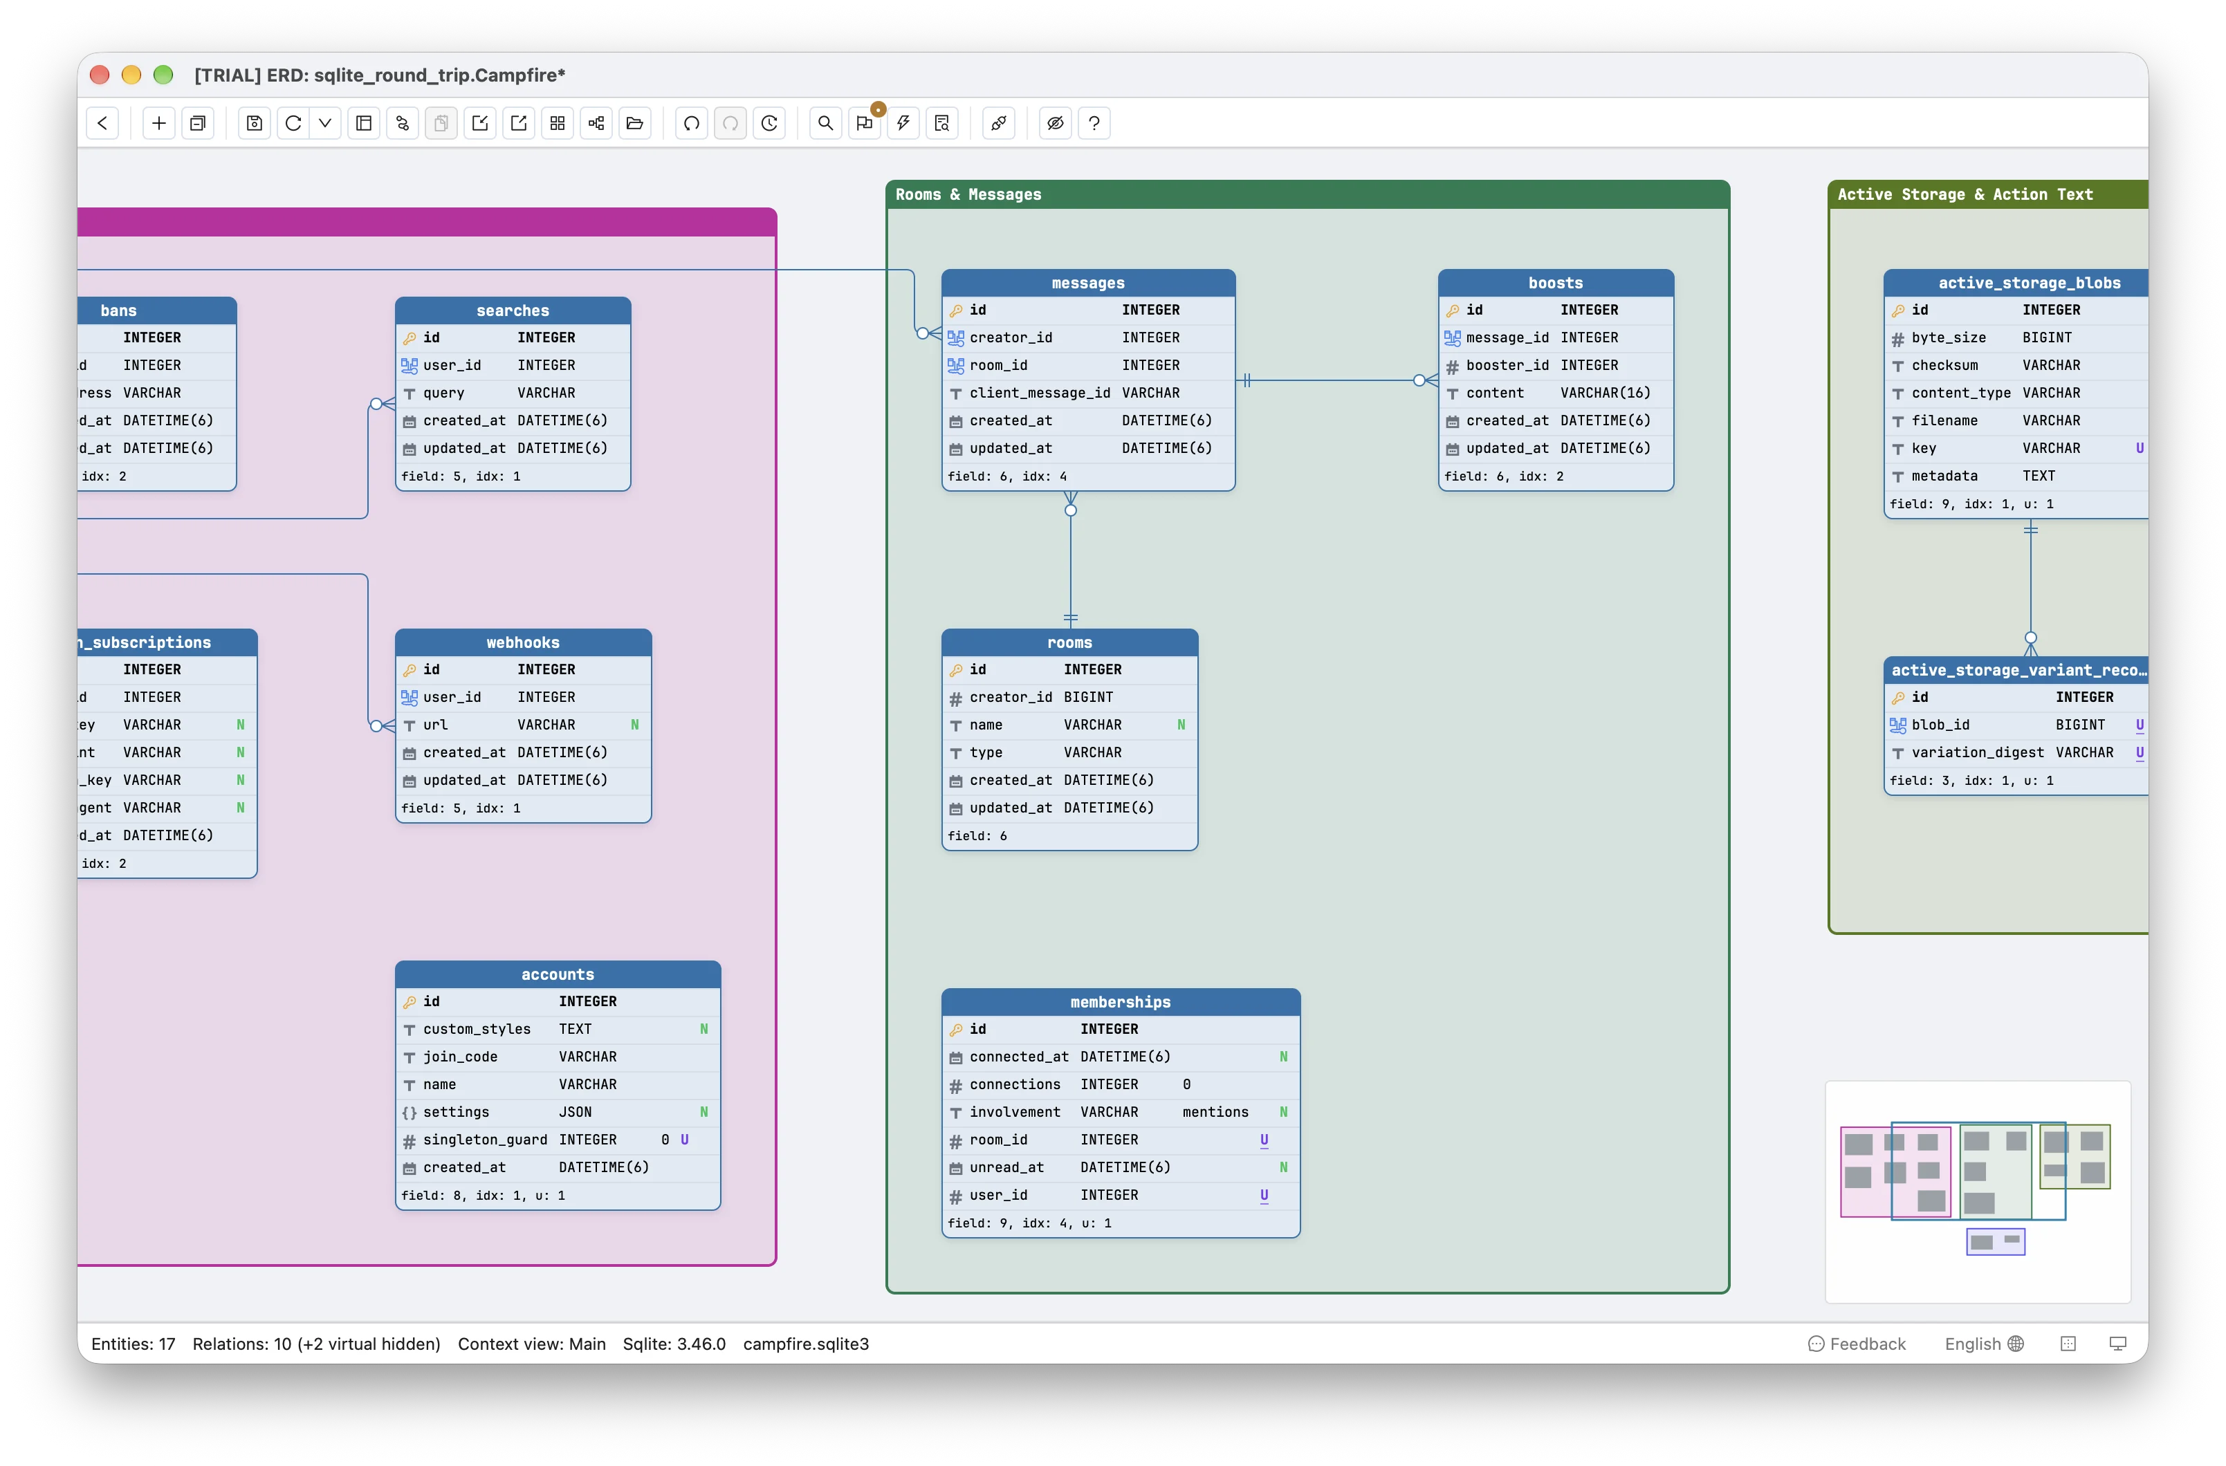Viewport: 2226px width, 1466px height.
Task: Select the Active Storage & Action Text group header
Action: (1989, 194)
